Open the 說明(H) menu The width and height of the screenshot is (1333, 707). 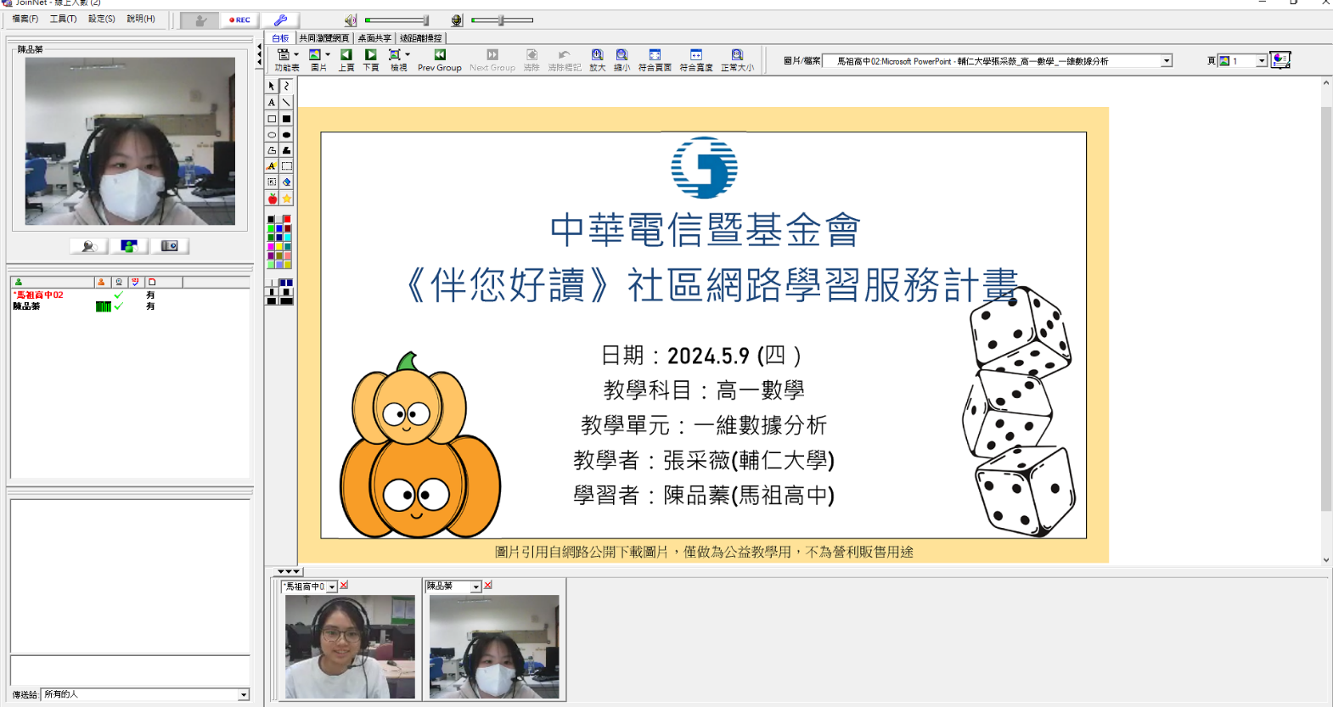(141, 19)
